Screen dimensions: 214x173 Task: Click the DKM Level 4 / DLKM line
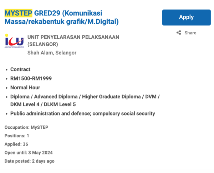(43, 104)
